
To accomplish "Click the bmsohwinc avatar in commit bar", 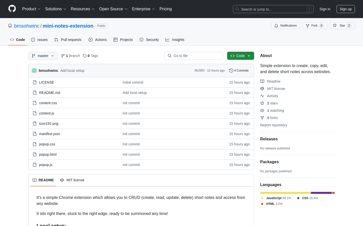I will coord(34,71).
